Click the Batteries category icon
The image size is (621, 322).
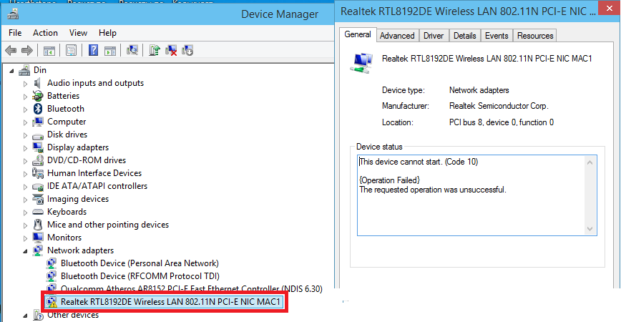(38, 96)
